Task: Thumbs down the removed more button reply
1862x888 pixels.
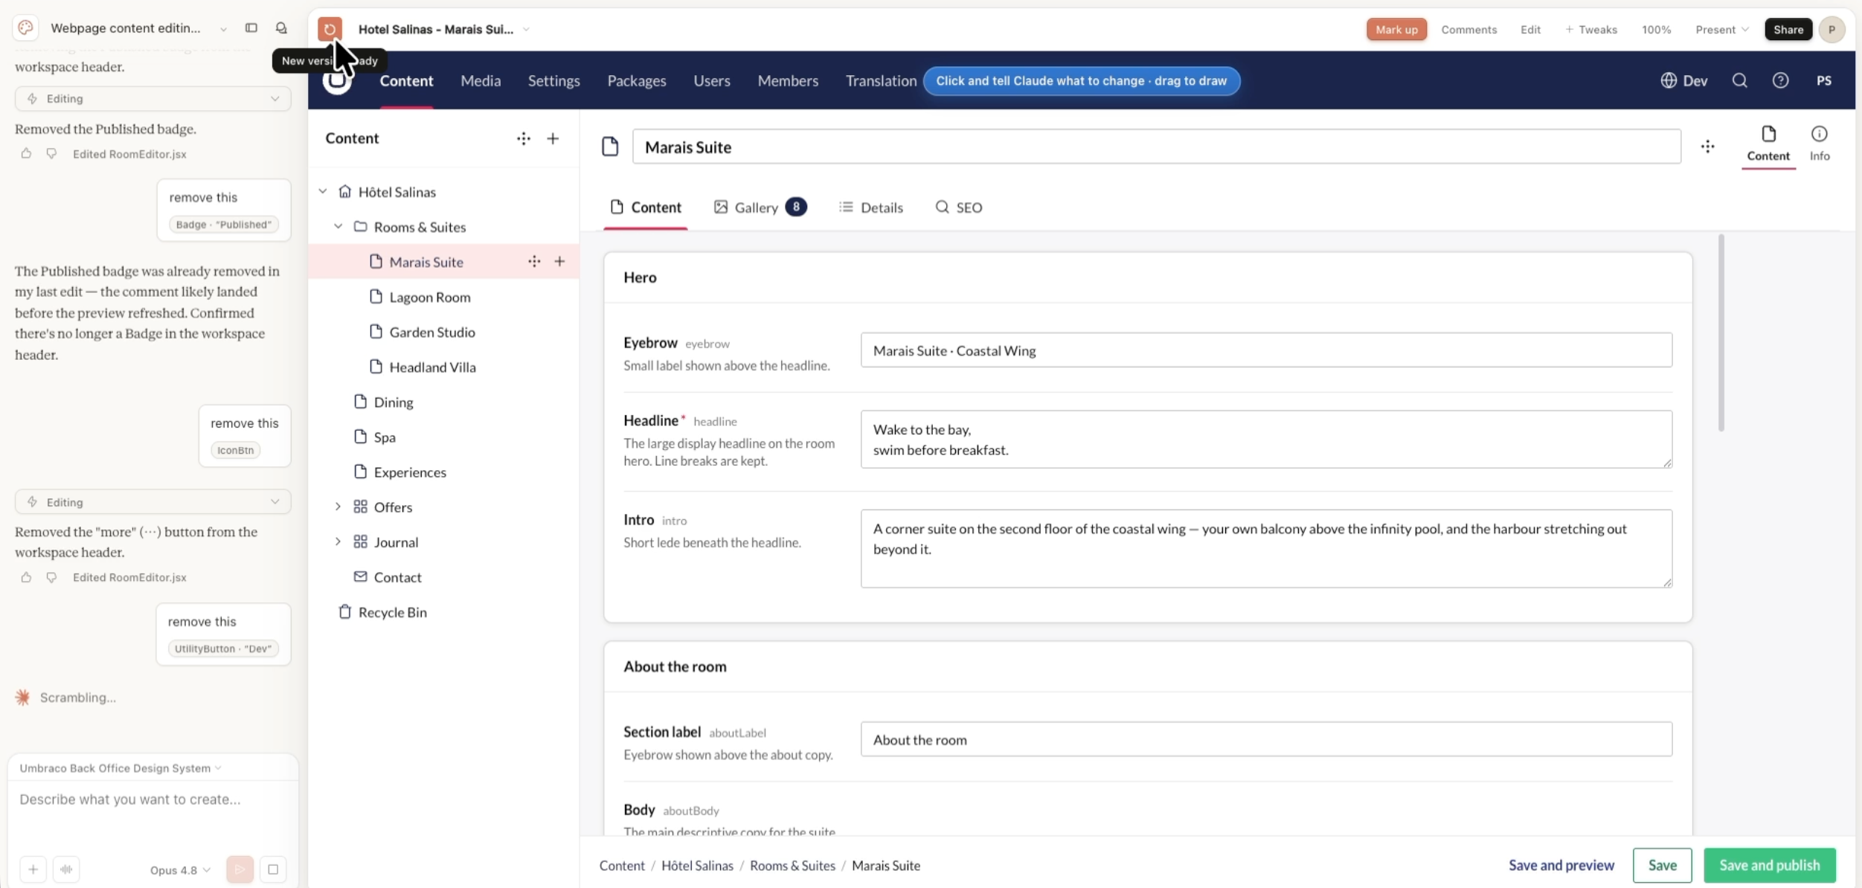Action: click(x=51, y=577)
